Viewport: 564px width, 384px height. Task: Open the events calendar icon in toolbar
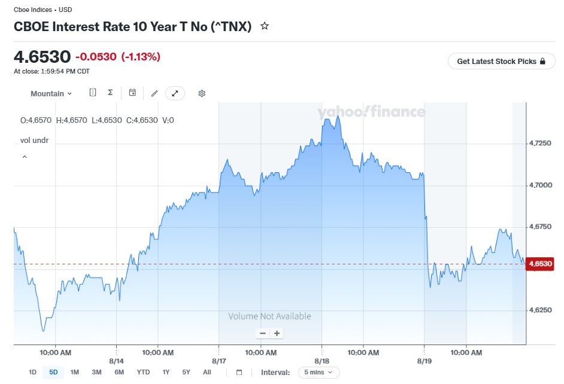click(x=132, y=93)
